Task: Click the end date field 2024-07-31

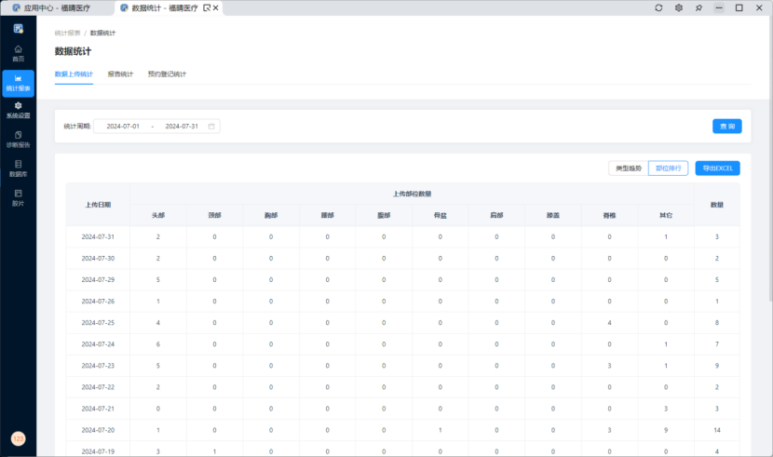Action: [182, 126]
